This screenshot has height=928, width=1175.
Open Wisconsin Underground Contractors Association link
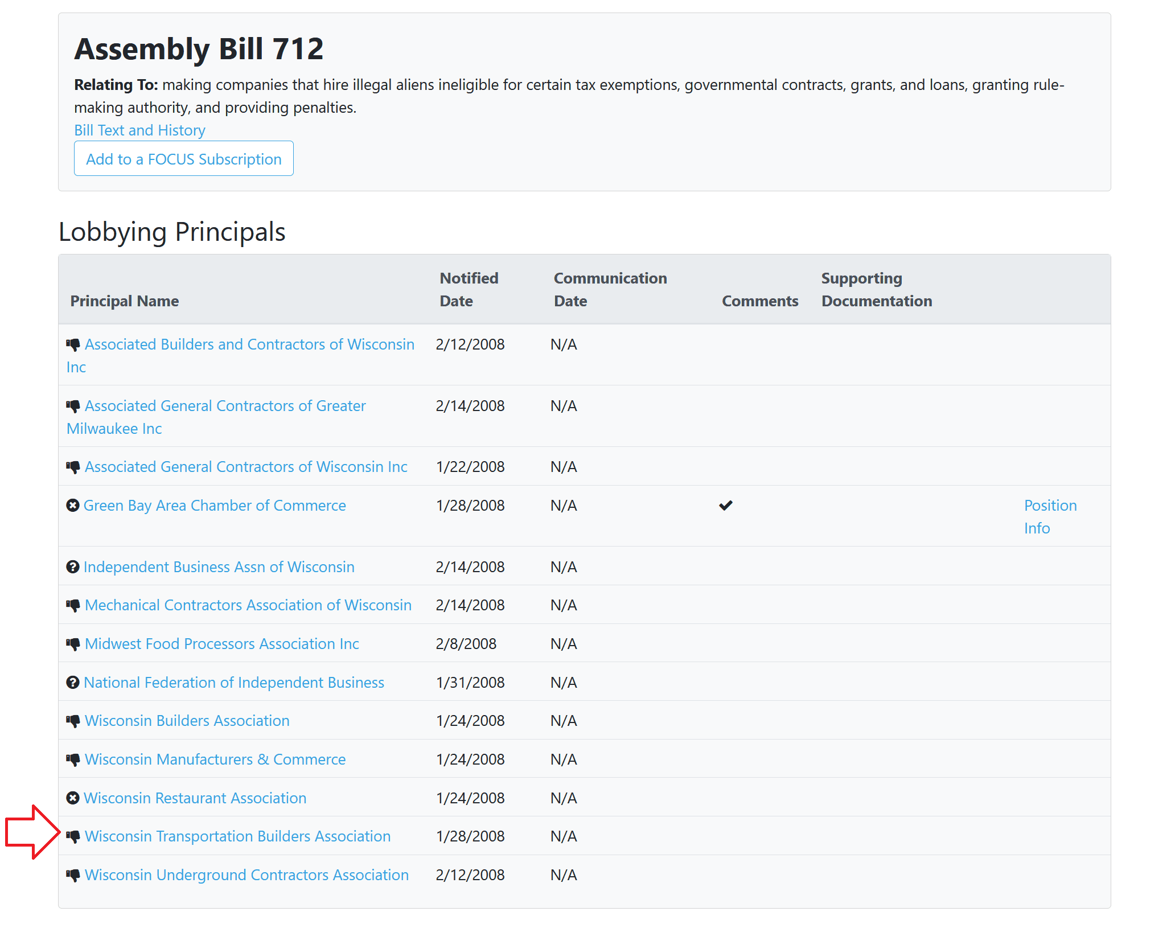(247, 875)
